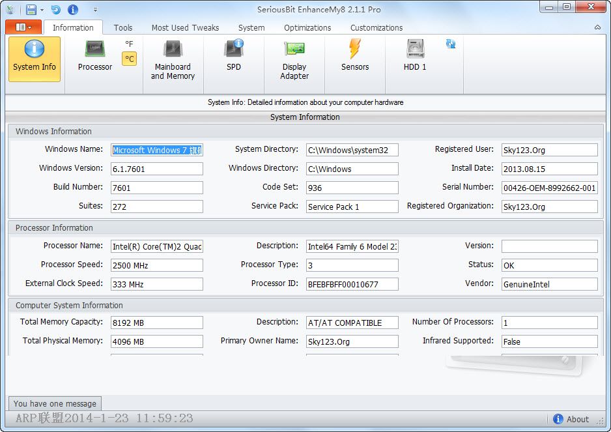Click the blue Info icon near the toolbar

pyautogui.click(x=72, y=9)
